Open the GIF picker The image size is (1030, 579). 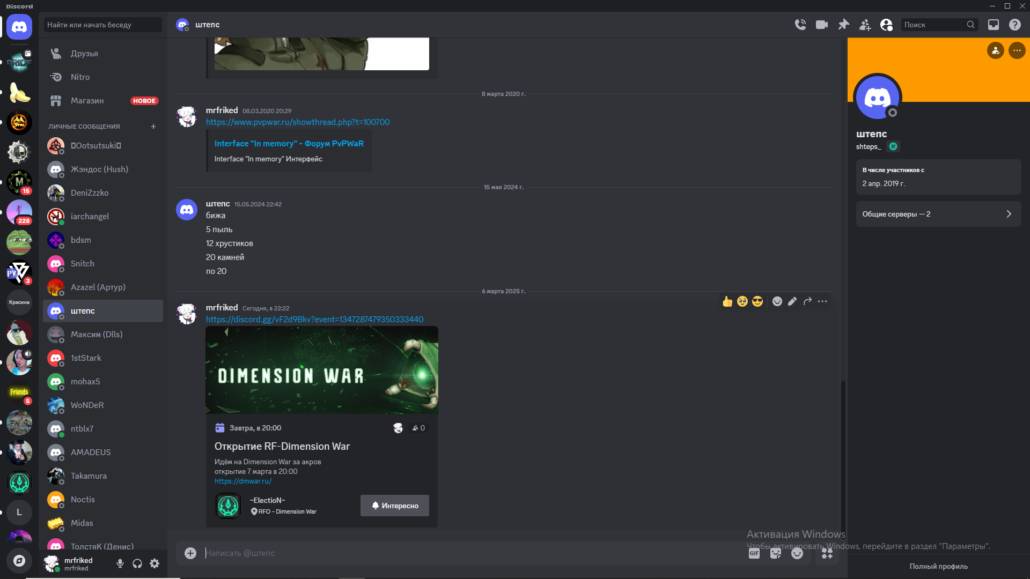coord(754,553)
